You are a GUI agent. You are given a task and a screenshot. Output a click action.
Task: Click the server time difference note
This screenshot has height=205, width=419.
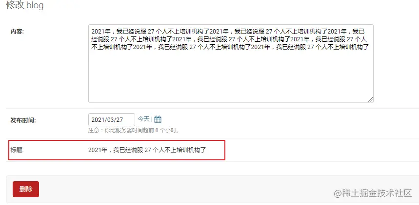coord(134,131)
